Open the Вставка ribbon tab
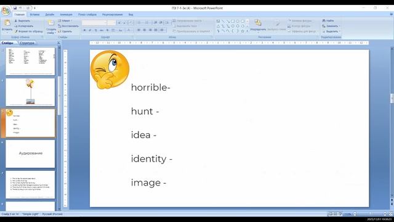This screenshot has width=394, height=222. tap(34, 15)
